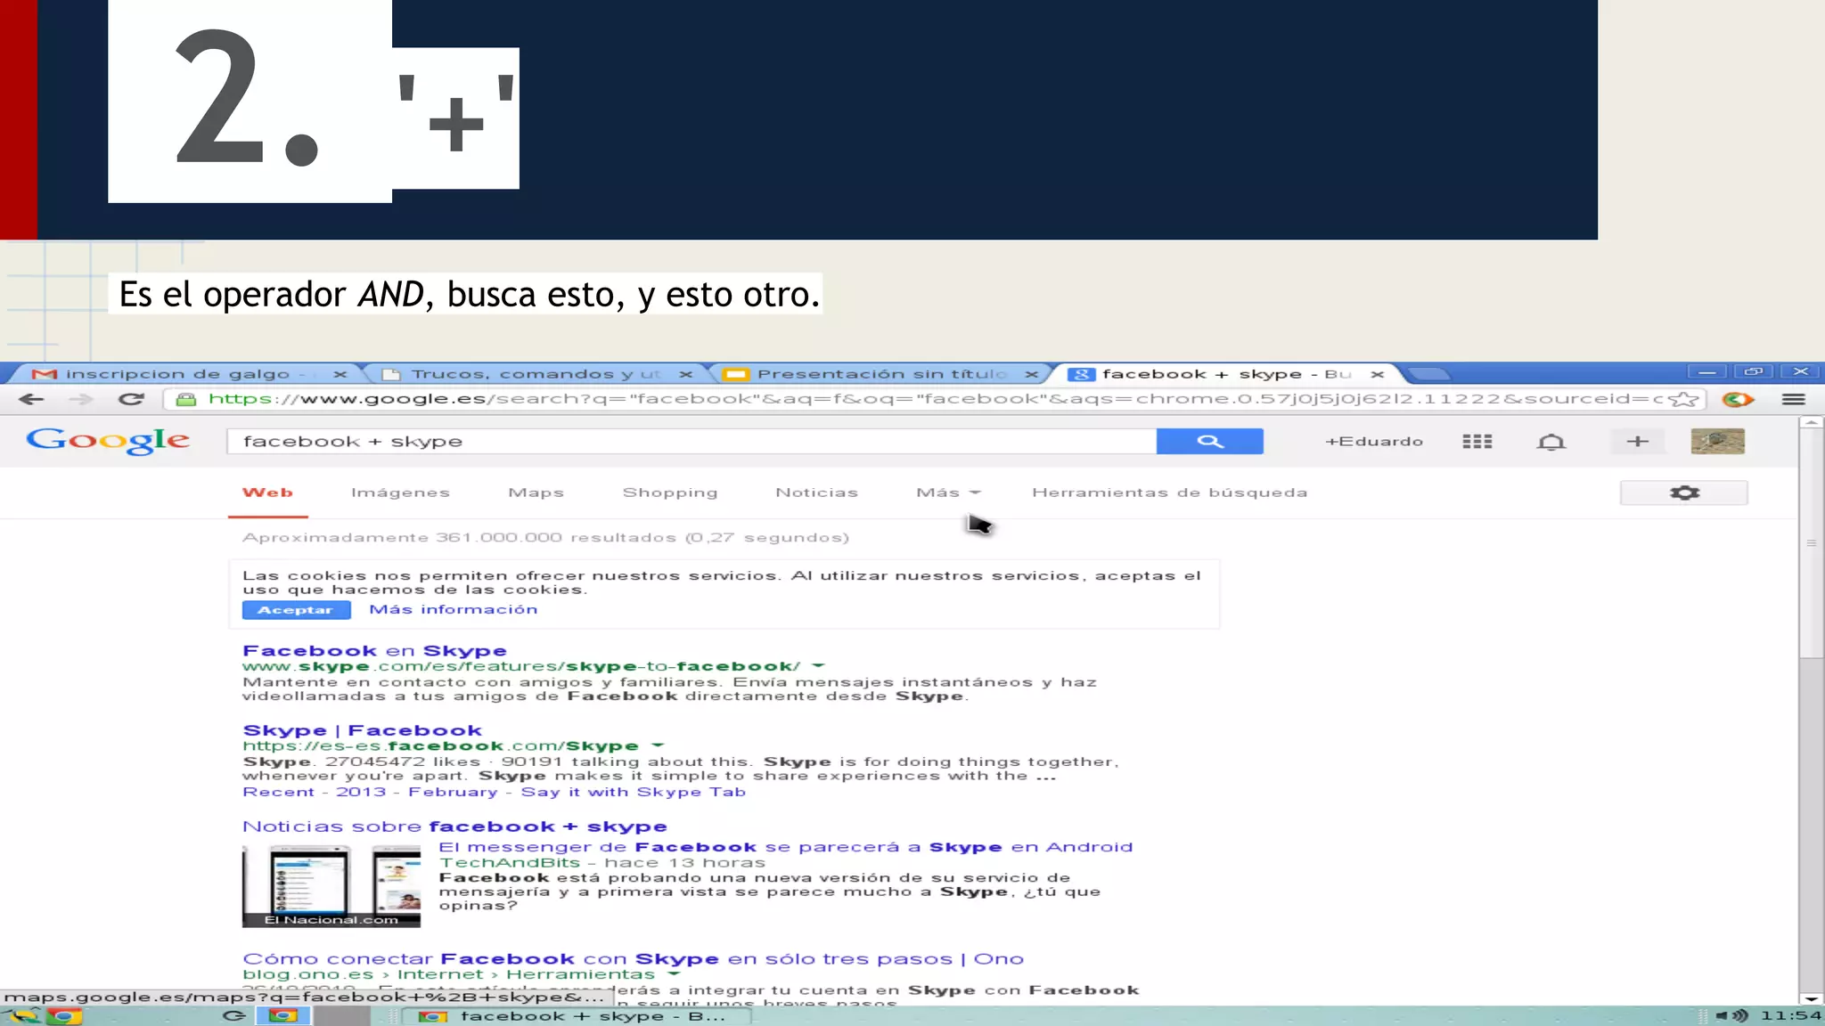1825x1026 pixels.
Task: Open Google notifications bell
Action: (1551, 442)
